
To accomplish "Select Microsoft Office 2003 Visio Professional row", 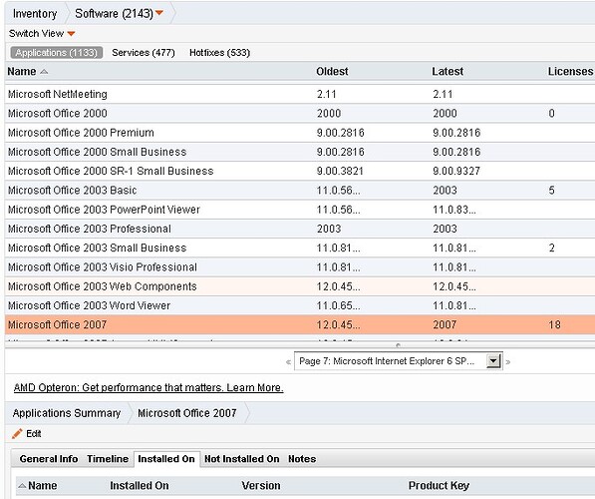I will pos(300,267).
